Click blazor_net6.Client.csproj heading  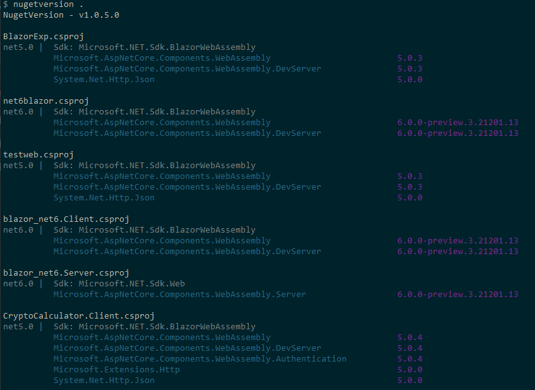pyautogui.click(x=66, y=219)
